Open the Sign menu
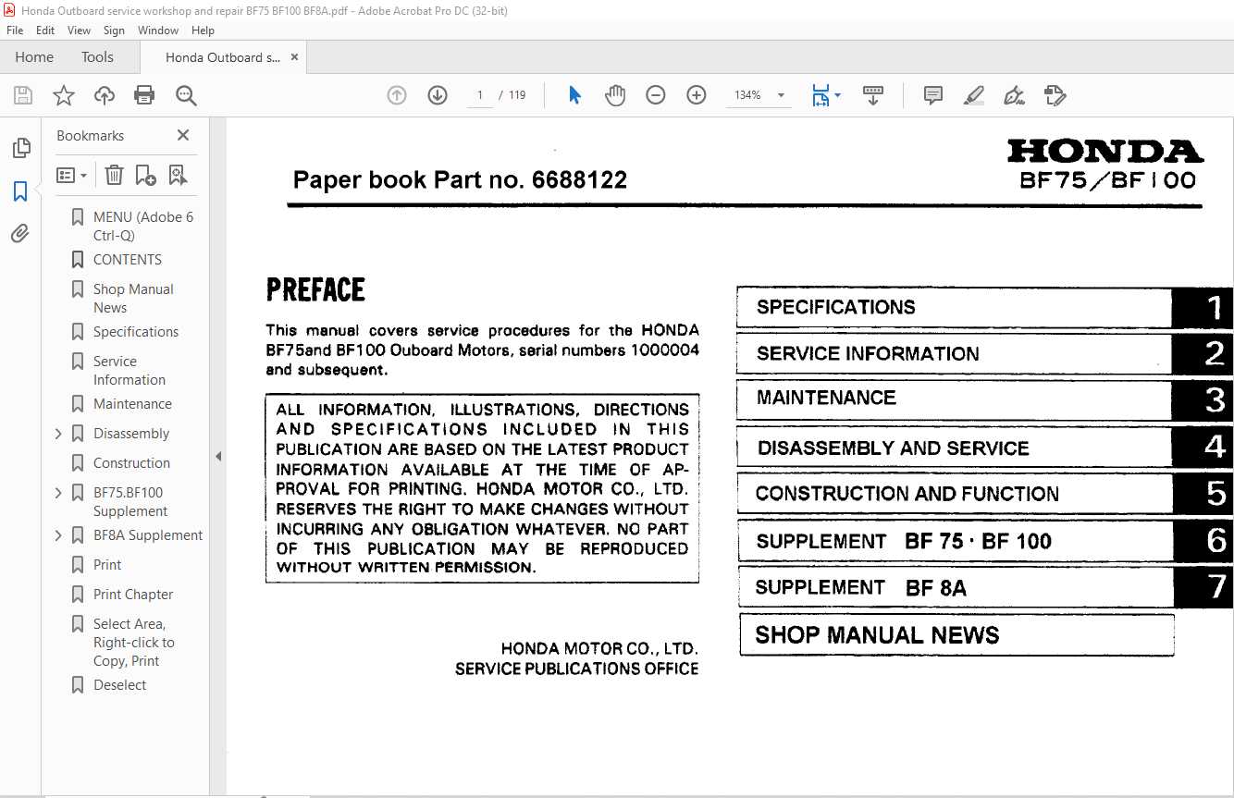 point(114,31)
